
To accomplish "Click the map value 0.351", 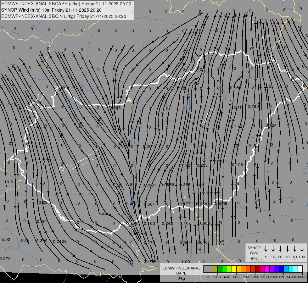I will pyautogui.click(x=42, y=222).
